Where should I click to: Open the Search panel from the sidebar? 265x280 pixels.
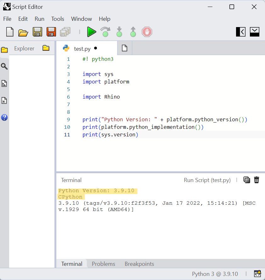[x=4, y=66]
